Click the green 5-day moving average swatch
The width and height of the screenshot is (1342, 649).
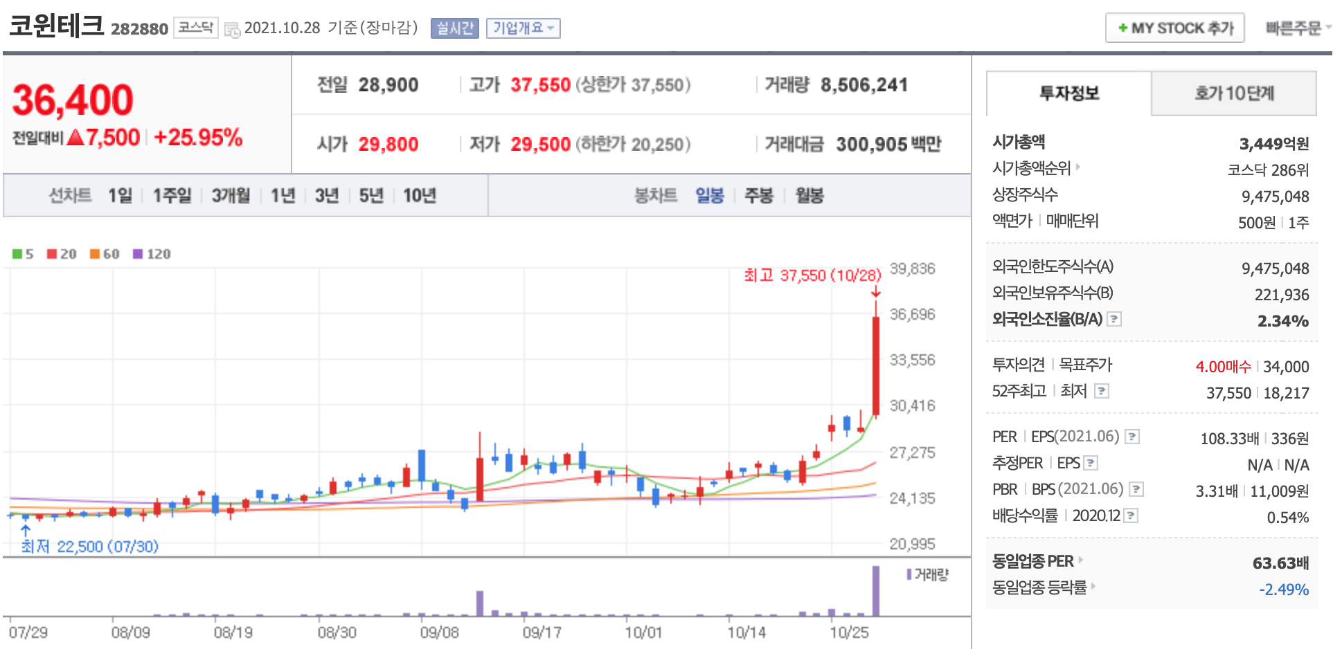17,254
